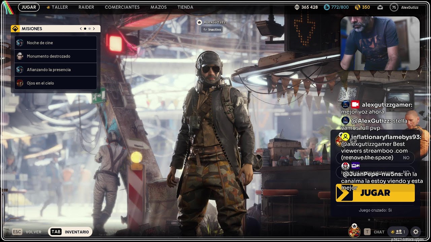Click the blue stash icon beside 772/800
Viewport: 431px width, 242px height.
(x=327, y=7)
